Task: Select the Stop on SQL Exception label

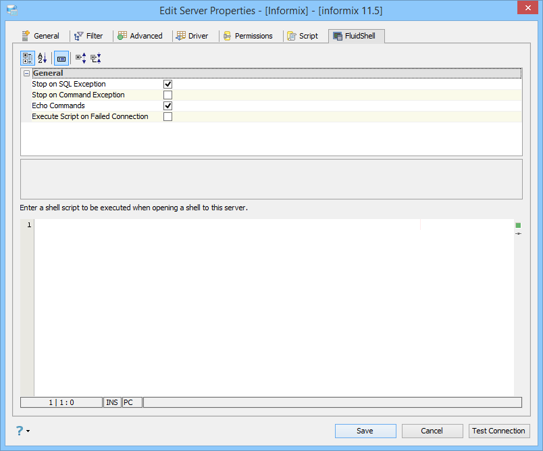Action: [x=69, y=84]
